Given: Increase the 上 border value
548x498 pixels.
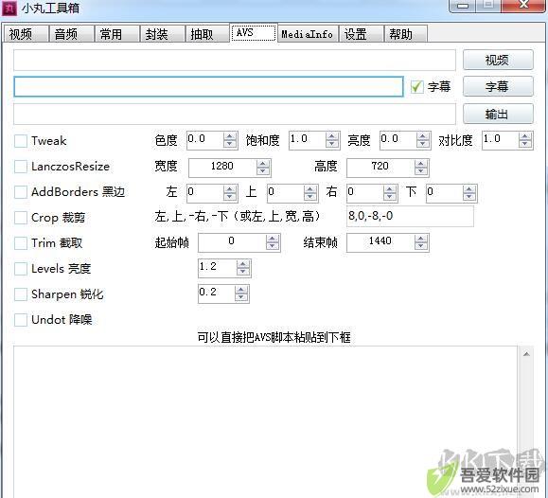Looking at the screenshot, I should (x=310, y=189).
